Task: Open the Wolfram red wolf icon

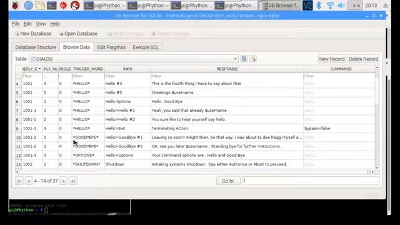Action: [x=75, y=6]
